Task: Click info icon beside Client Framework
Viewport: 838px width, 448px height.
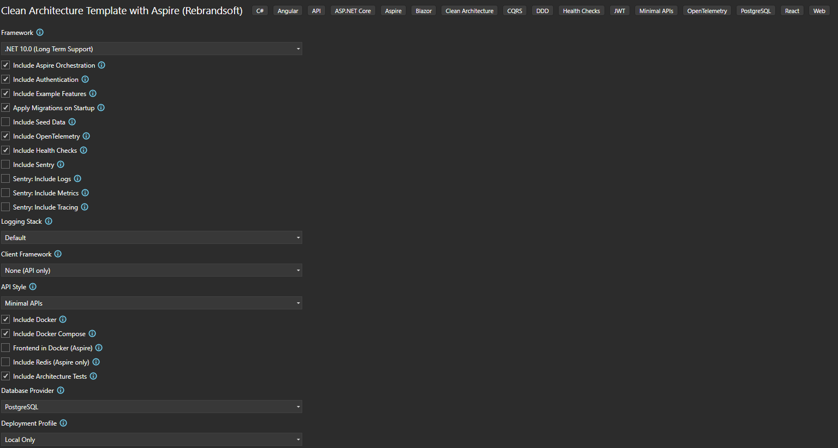Action: click(x=58, y=254)
